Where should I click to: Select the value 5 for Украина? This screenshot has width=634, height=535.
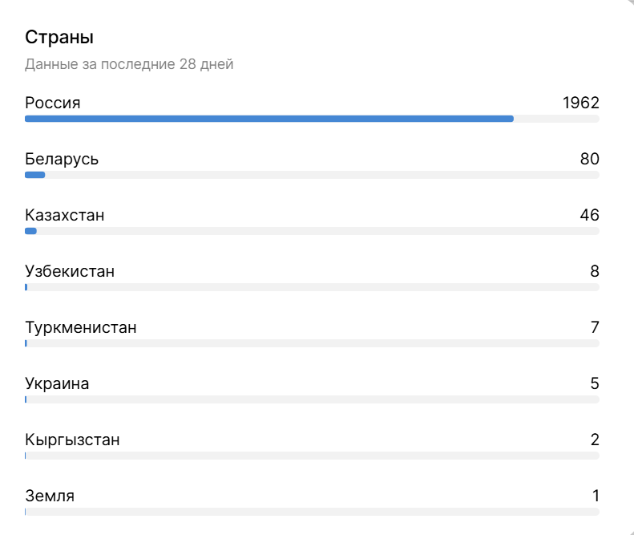[595, 383]
